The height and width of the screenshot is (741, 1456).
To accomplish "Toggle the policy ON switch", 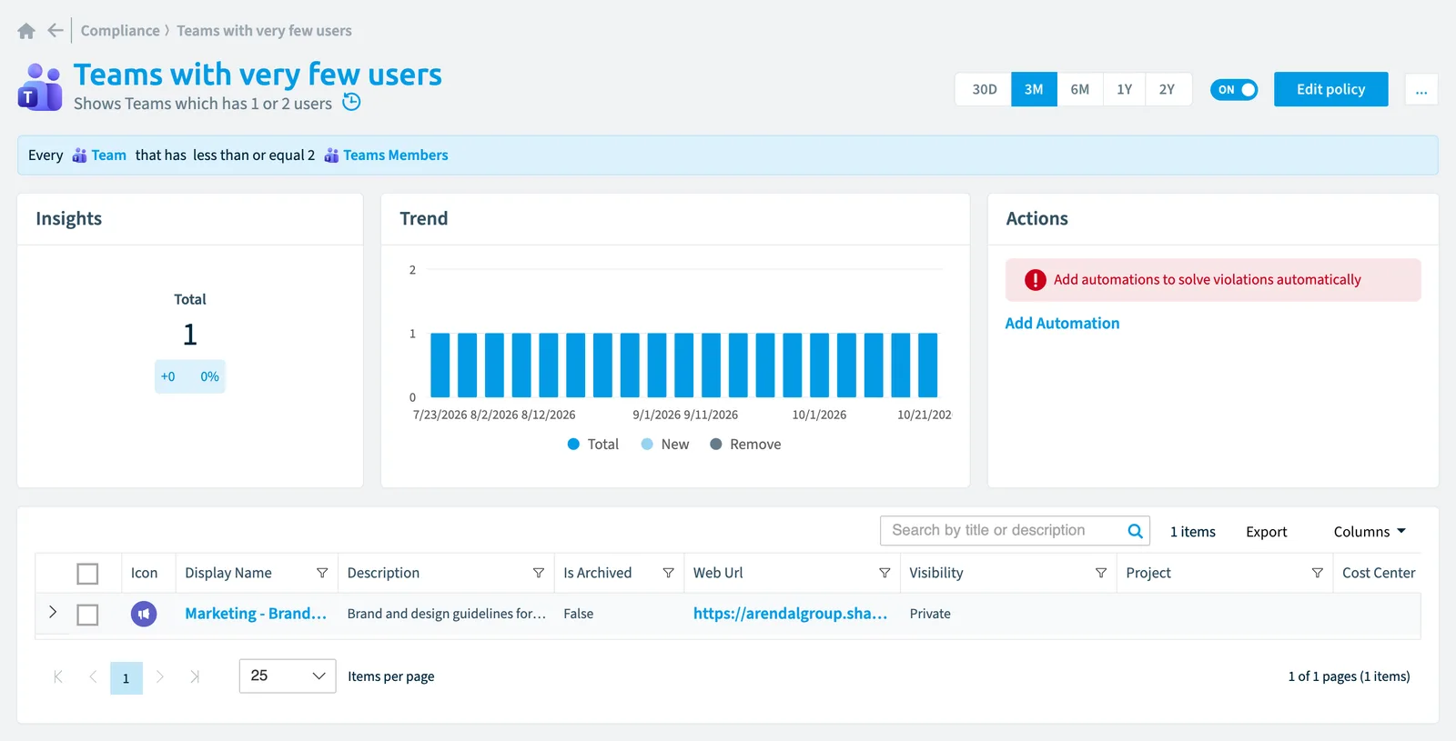I will pyautogui.click(x=1234, y=89).
